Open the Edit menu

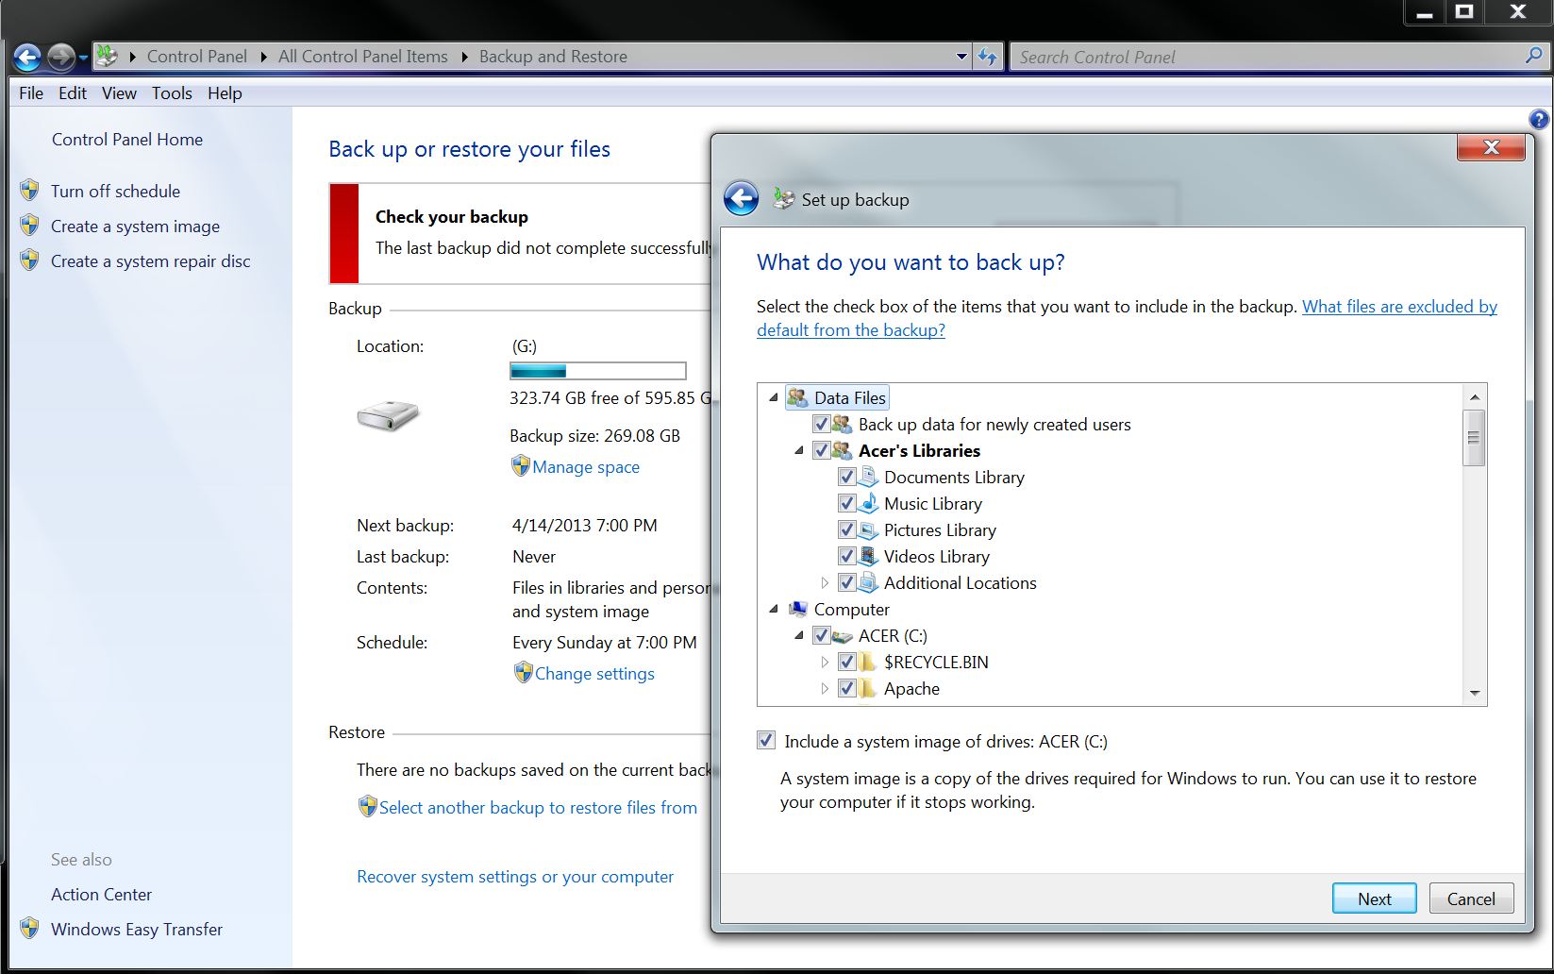(x=73, y=92)
